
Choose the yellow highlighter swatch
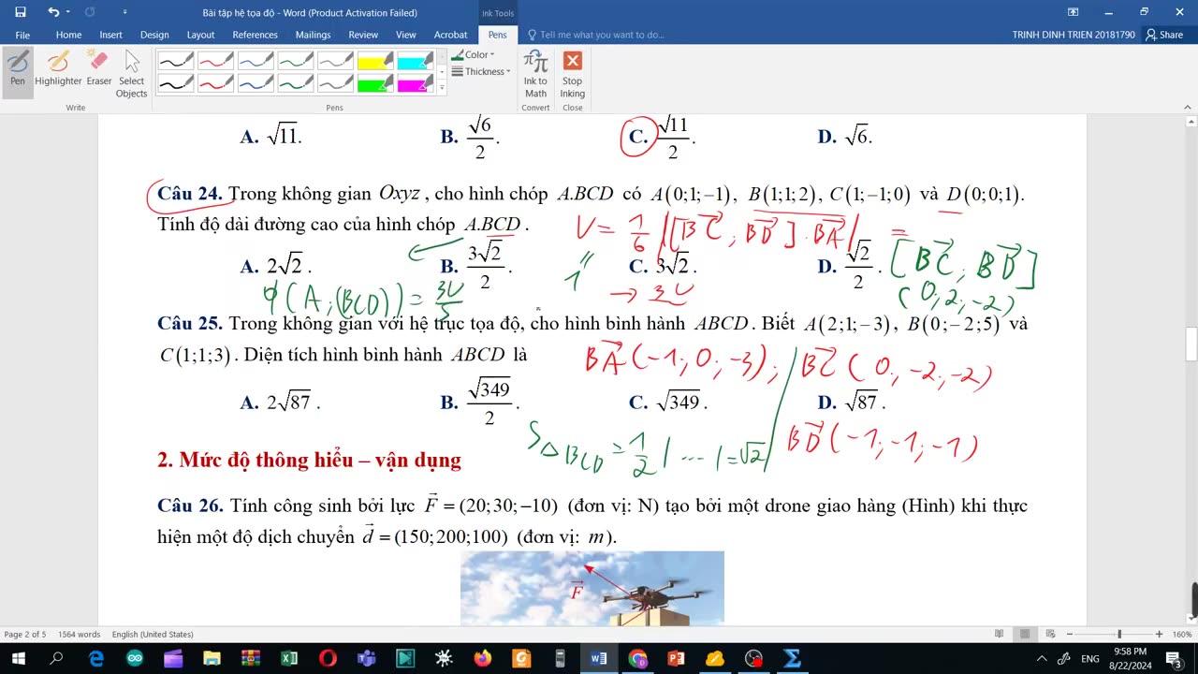(375, 61)
